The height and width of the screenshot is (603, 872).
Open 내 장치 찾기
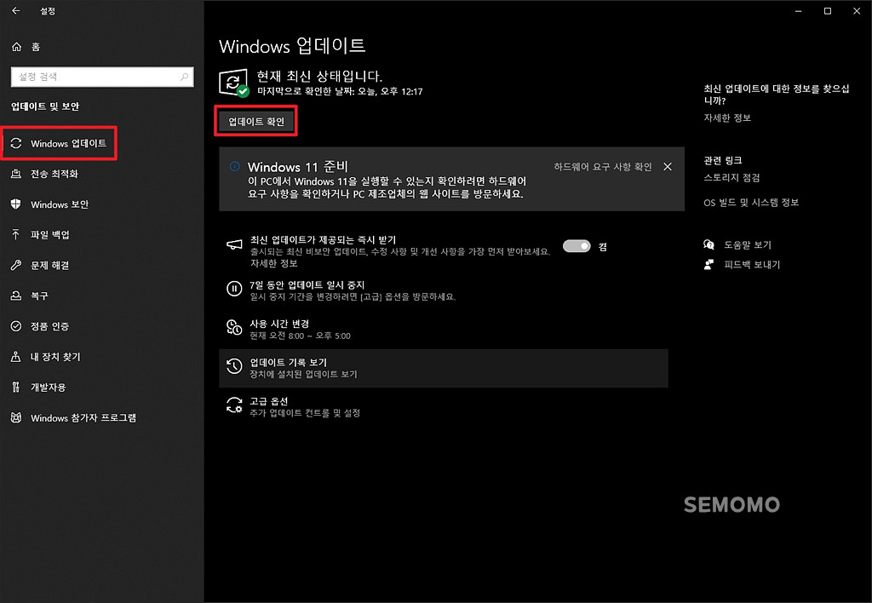coord(55,357)
